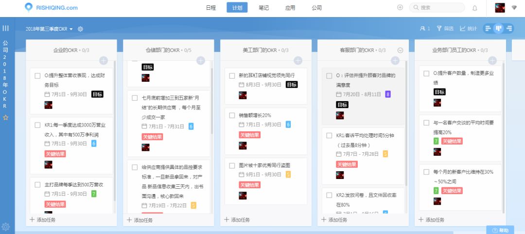Click date 7月20日 - 8月11日 on 客服 objective card
This screenshot has width=525, height=234.
coord(363,94)
